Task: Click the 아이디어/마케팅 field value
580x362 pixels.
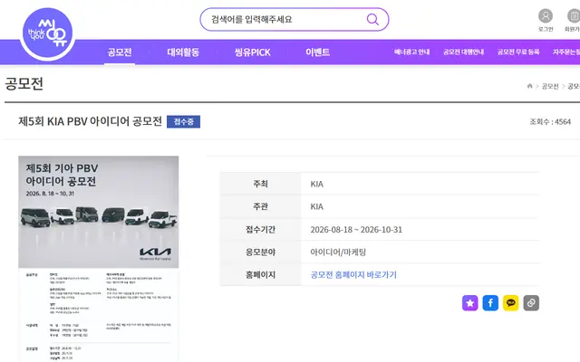Action: click(x=338, y=252)
